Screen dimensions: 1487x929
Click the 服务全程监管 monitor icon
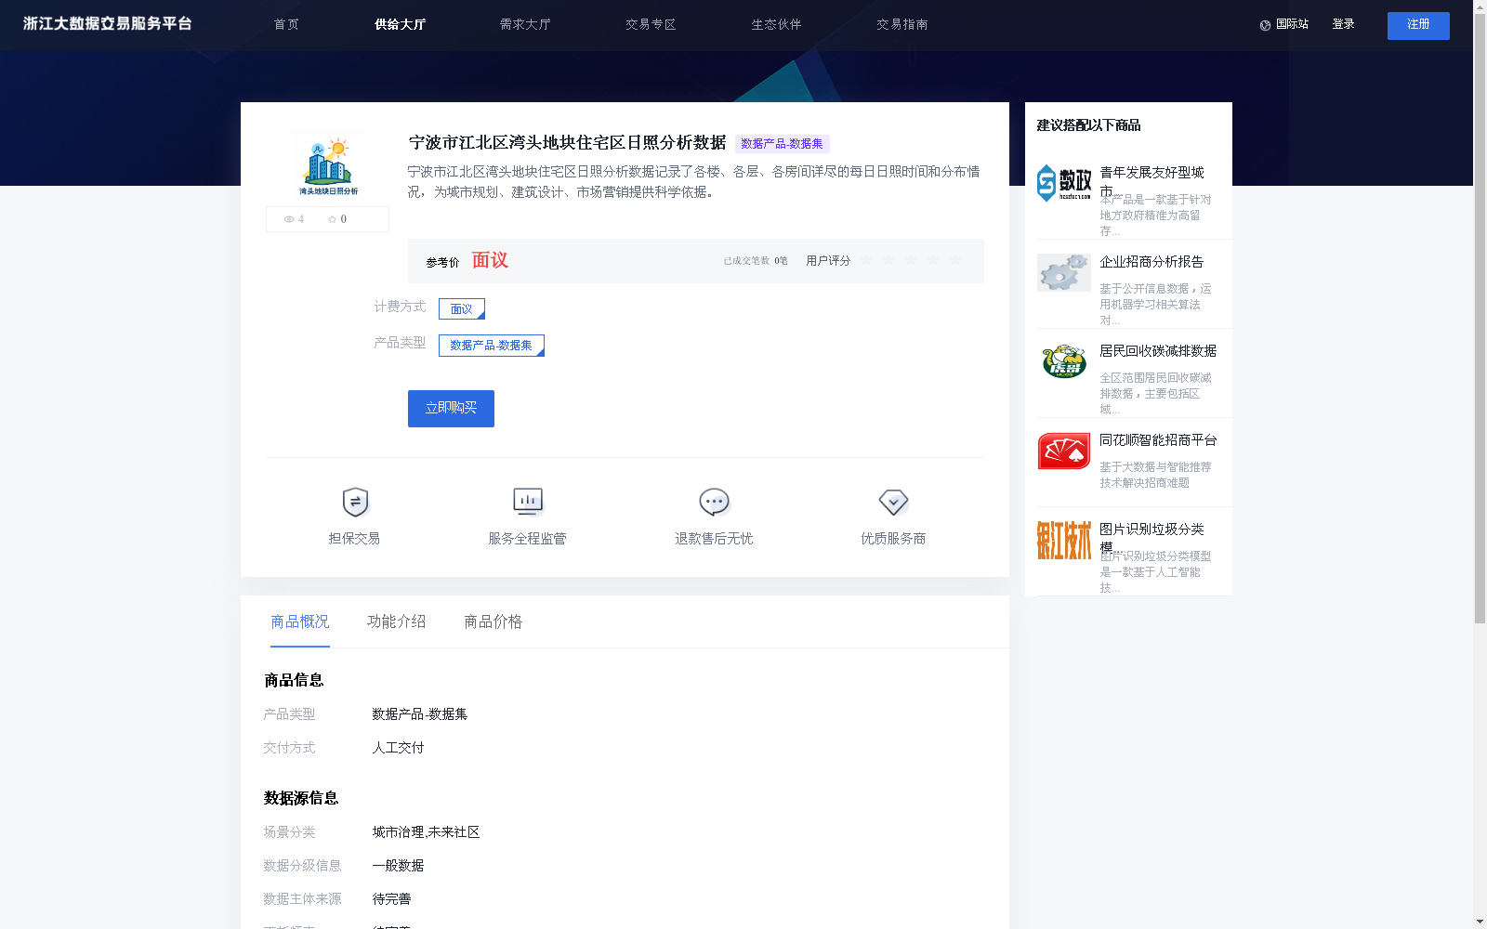[528, 502]
